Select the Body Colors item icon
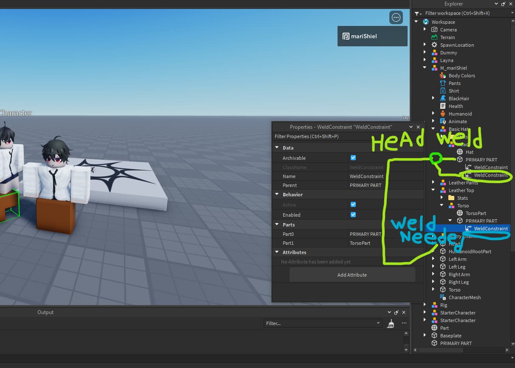Screen dimensions: 515x368 coord(443,76)
